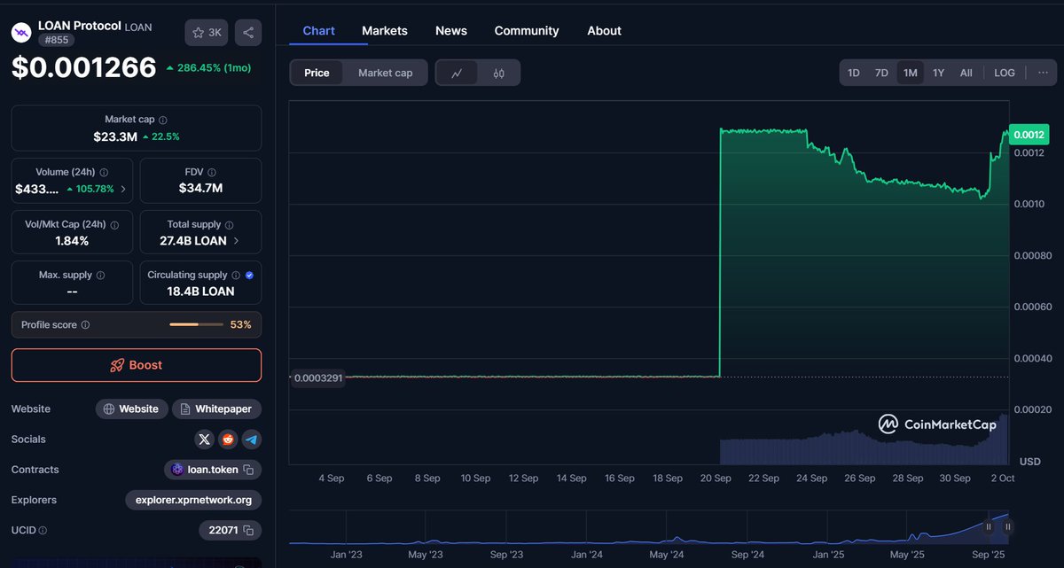Image resolution: width=1064 pixels, height=568 pixels.
Task: Open the Whitepaper link
Action: tap(216, 408)
